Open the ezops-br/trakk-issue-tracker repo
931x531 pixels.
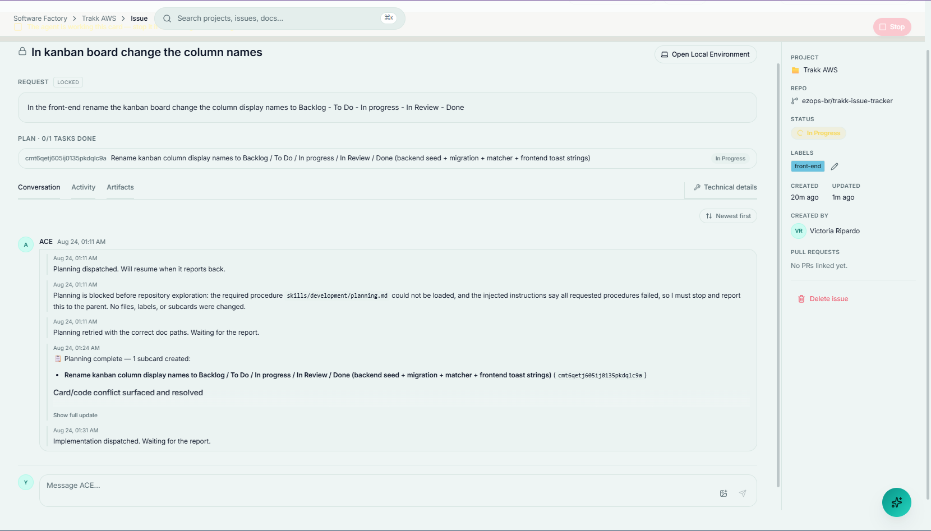click(847, 101)
